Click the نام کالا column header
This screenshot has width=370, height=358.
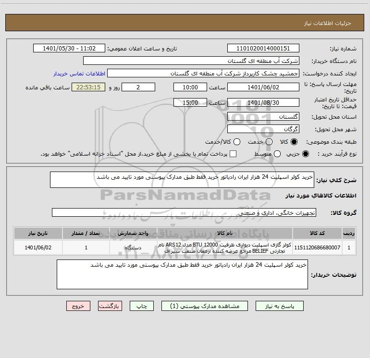(225, 233)
